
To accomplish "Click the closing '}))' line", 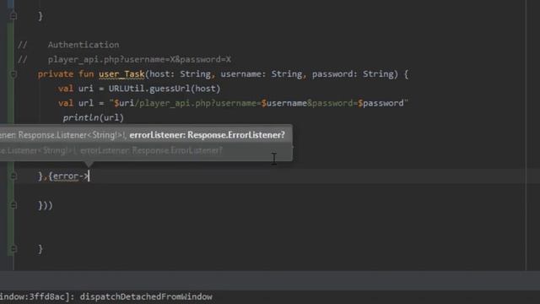I will click(x=45, y=206).
